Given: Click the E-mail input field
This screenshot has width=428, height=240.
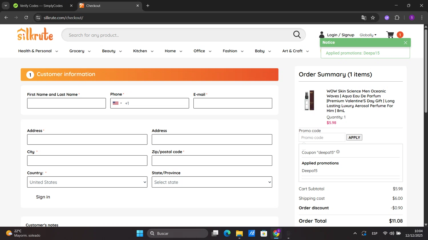Looking at the screenshot, I should [233, 103].
